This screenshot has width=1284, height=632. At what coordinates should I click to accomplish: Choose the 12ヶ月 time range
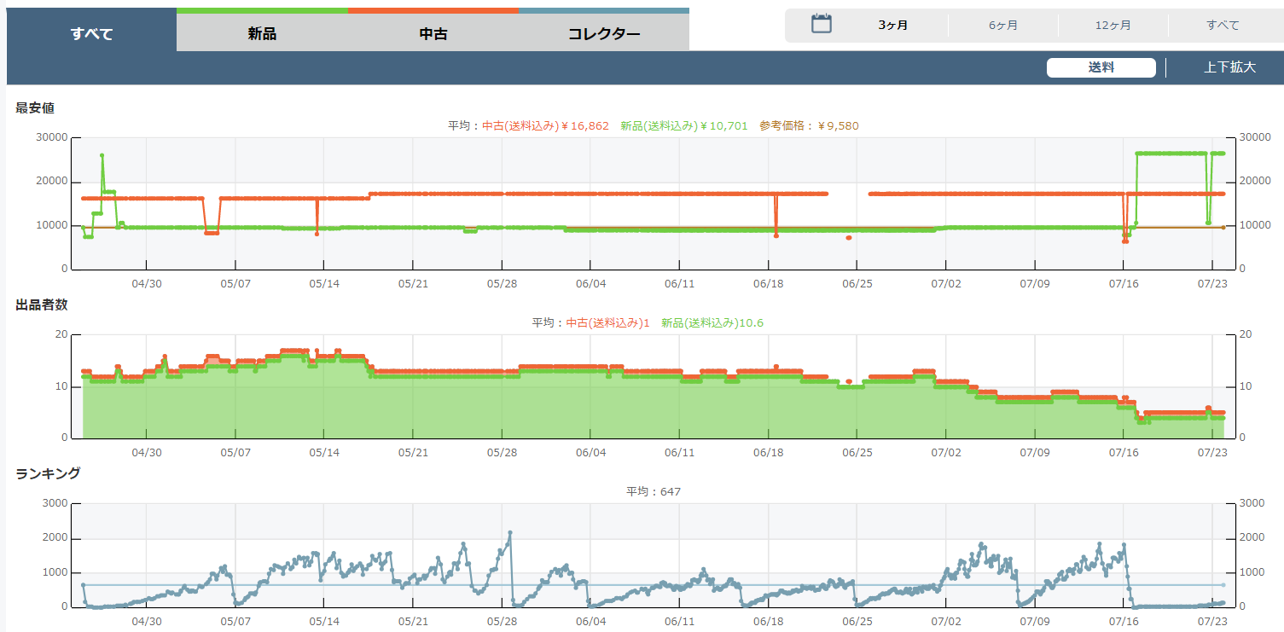[1113, 26]
